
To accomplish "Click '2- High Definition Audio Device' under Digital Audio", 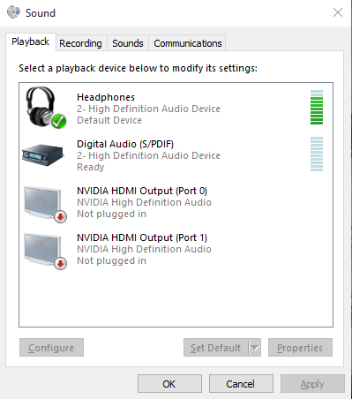I will 148,155.
